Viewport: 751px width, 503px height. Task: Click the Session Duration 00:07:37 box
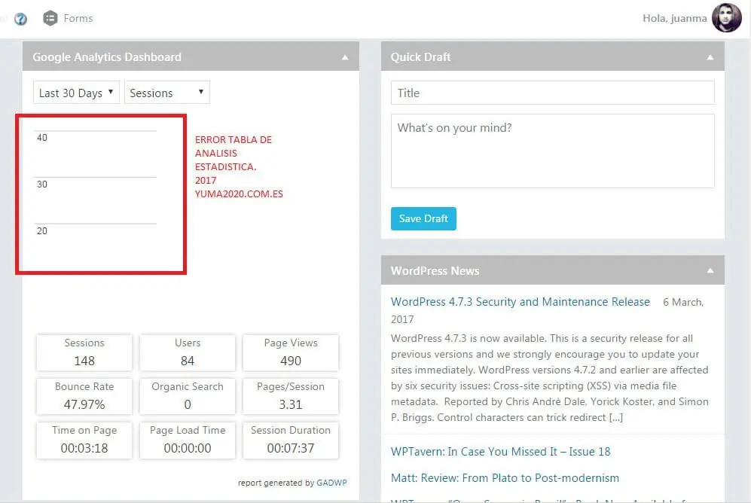pos(291,441)
